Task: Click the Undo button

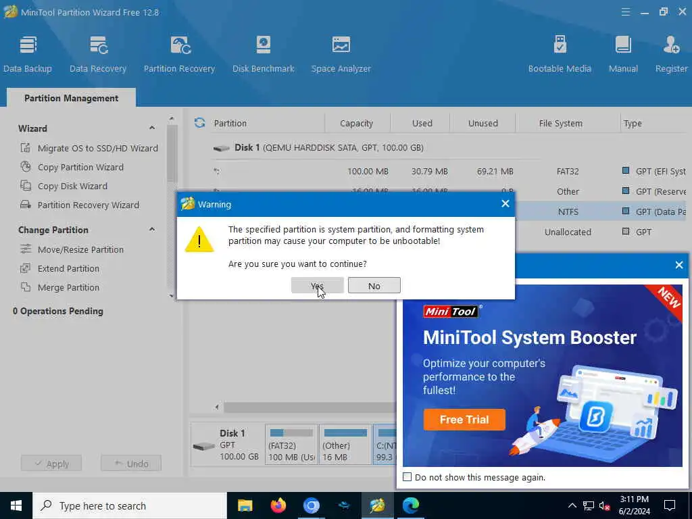Action: [x=131, y=464]
